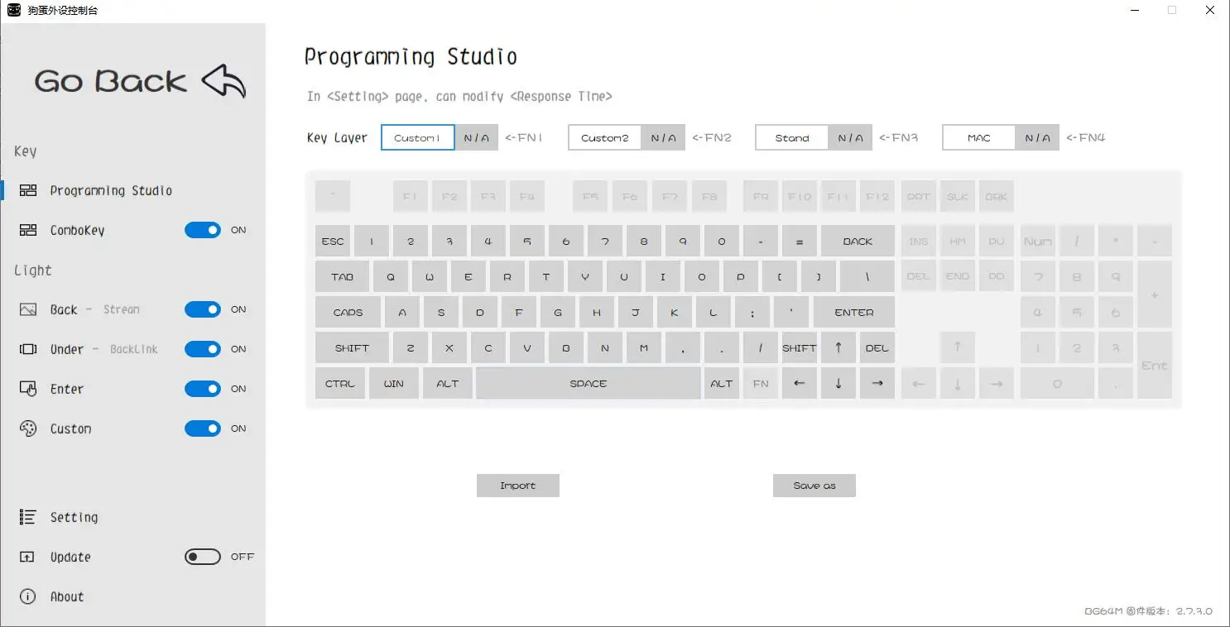Select the ENTER key

[x=854, y=313]
